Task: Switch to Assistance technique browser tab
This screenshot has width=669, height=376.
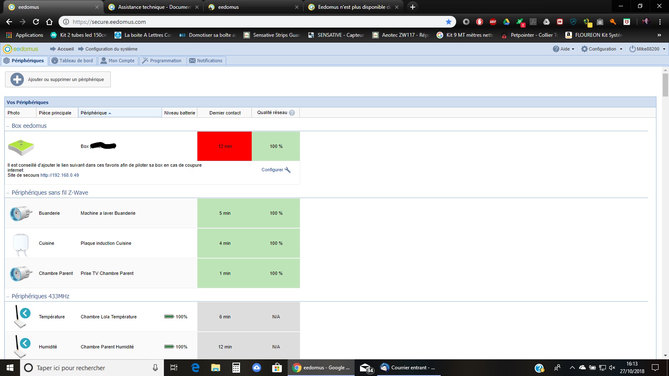Action: [153, 7]
